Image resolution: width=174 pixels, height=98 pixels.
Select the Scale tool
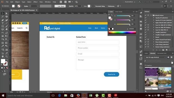tap(7, 33)
